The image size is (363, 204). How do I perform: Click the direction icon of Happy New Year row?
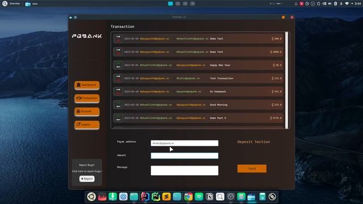coord(119,65)
